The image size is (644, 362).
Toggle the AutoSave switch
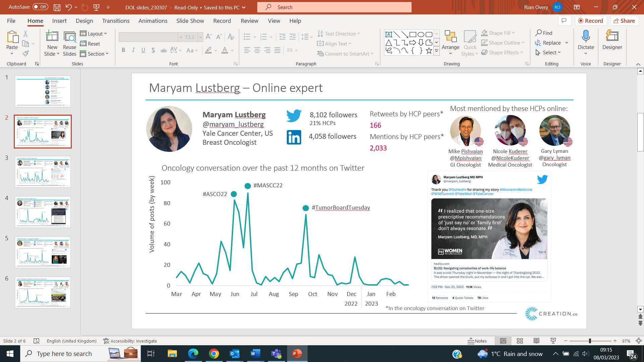40,7
